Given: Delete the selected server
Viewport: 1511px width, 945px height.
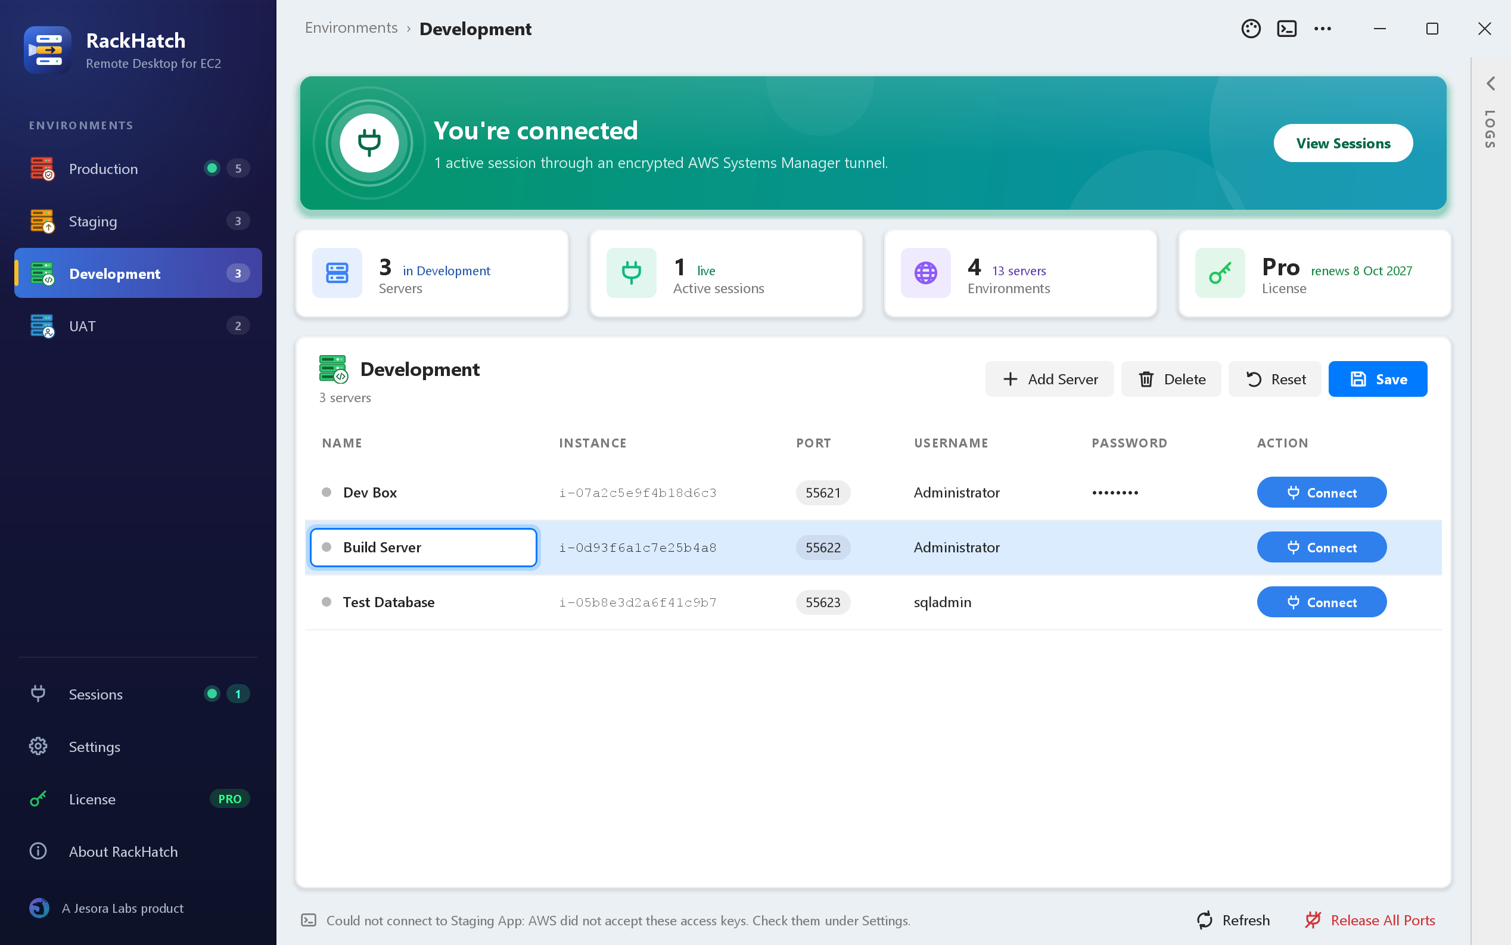Looking at the screenshot, I should click(1171, 379).
